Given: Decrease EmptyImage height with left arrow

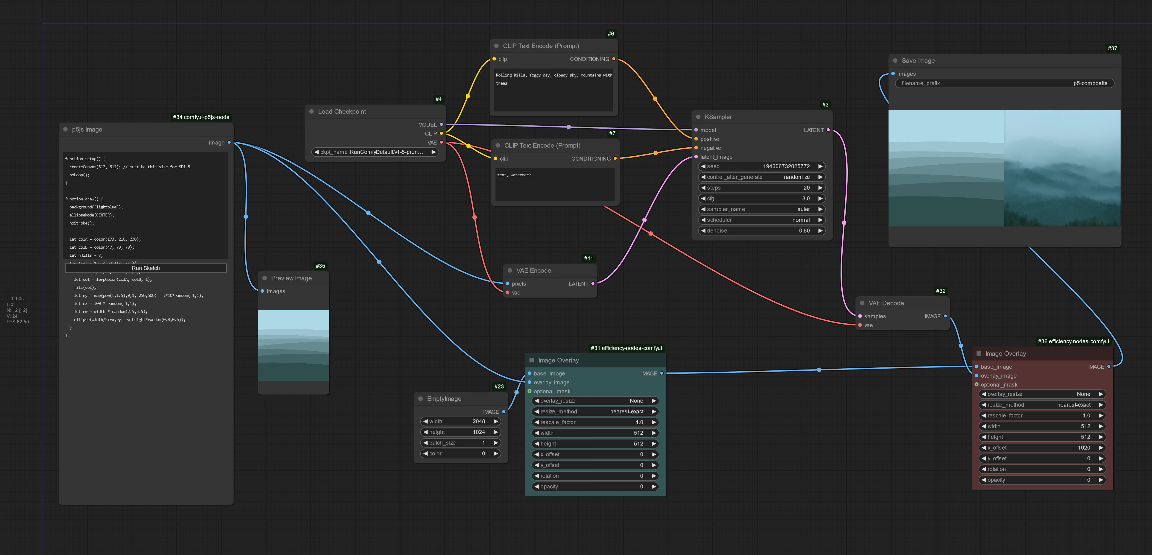Looking at the screenshot, I should 425,432.
